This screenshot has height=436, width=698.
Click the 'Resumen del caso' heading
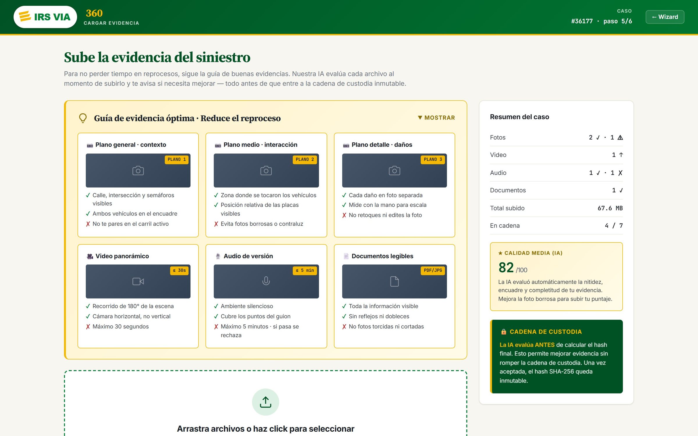tap(519, 117)
